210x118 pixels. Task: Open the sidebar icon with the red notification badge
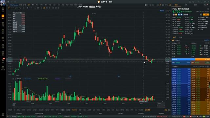click(x=3, y=60)
